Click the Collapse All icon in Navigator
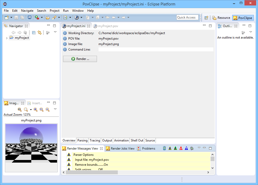 pyautogui.click(x=34, y=33)
